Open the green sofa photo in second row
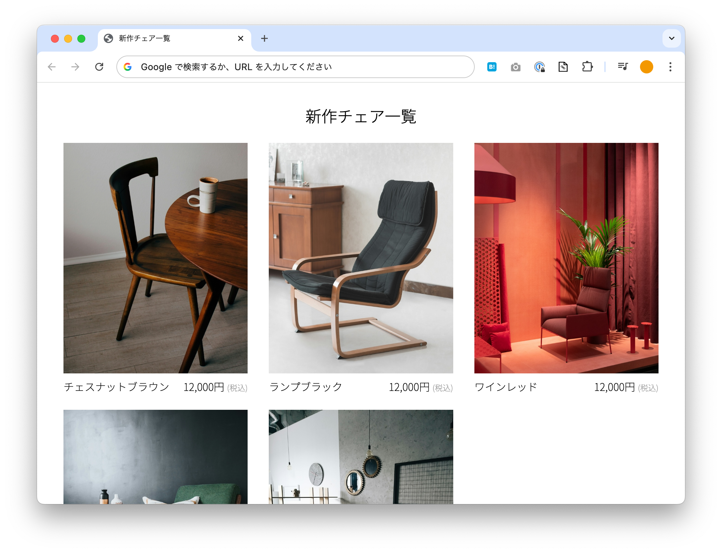Image resolution: width=722 pixels, height=553 pixels. [155, 457]
